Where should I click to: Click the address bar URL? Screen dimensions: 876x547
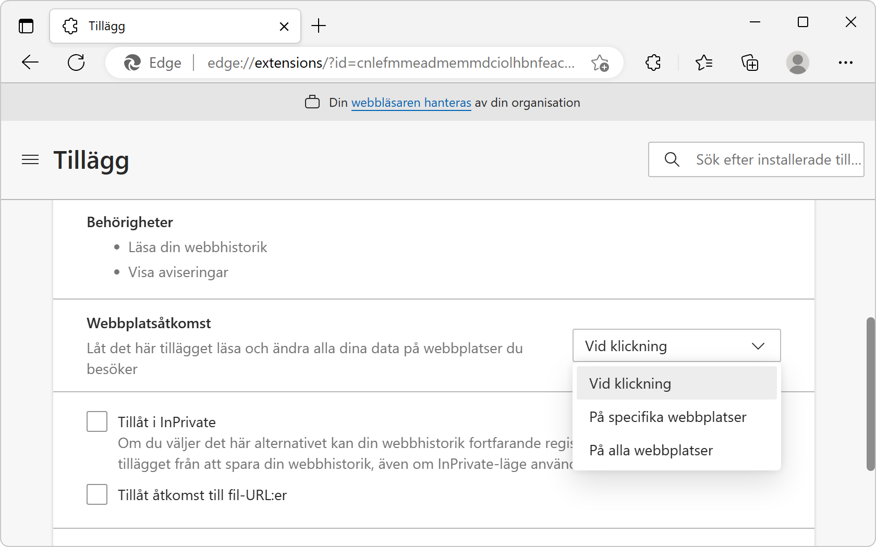point(391,63)
